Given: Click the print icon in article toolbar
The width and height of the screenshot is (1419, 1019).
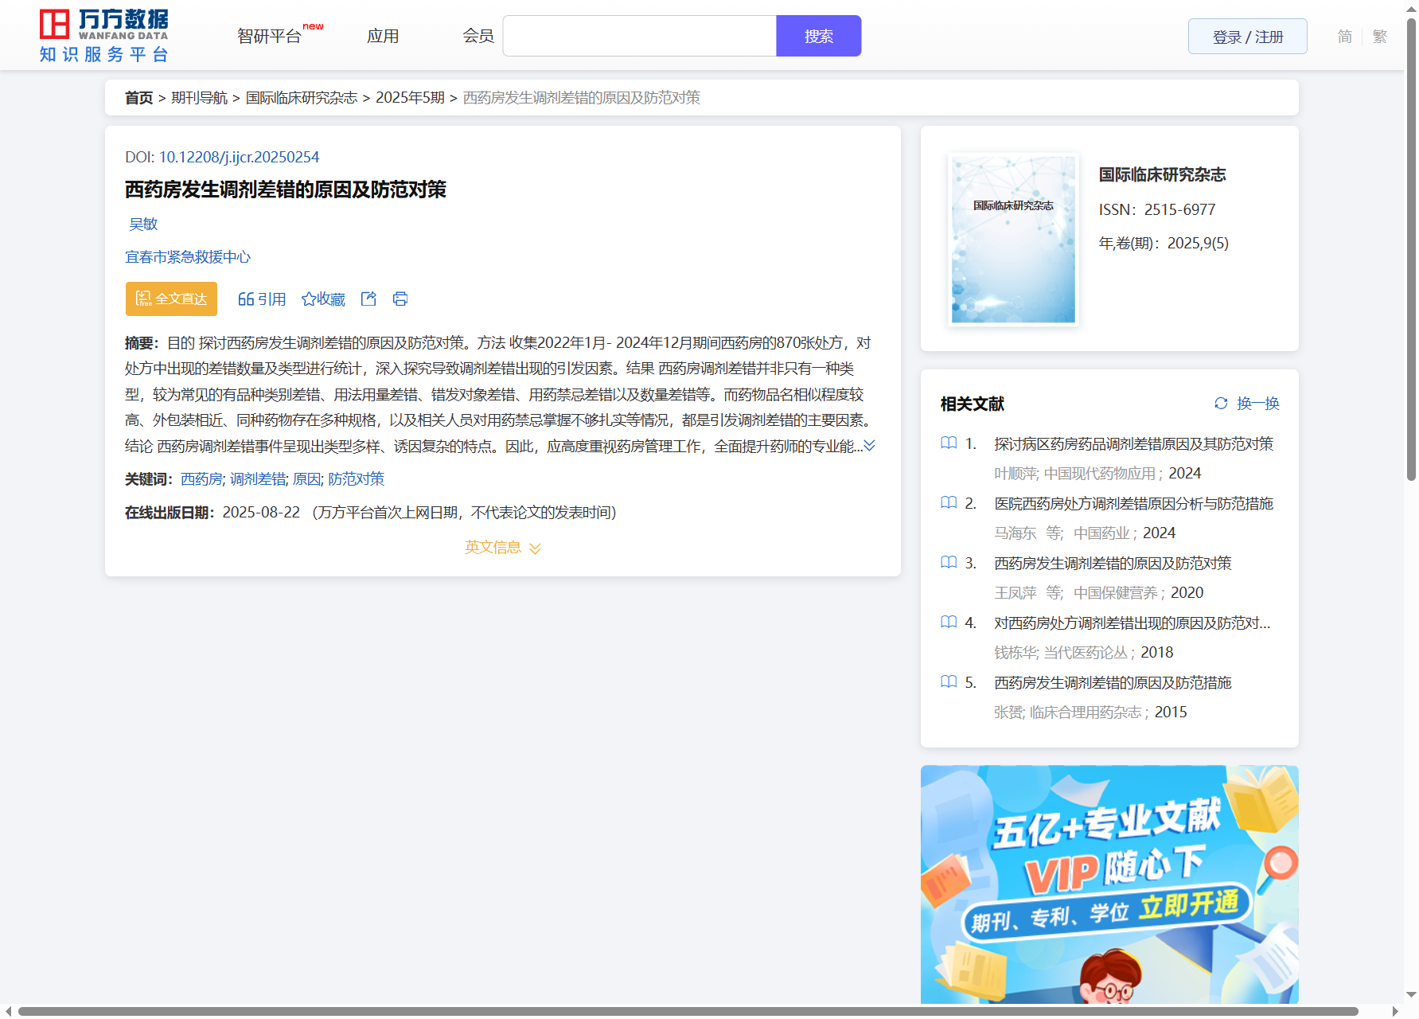Looking at the screenshot, I should point(400,299).
